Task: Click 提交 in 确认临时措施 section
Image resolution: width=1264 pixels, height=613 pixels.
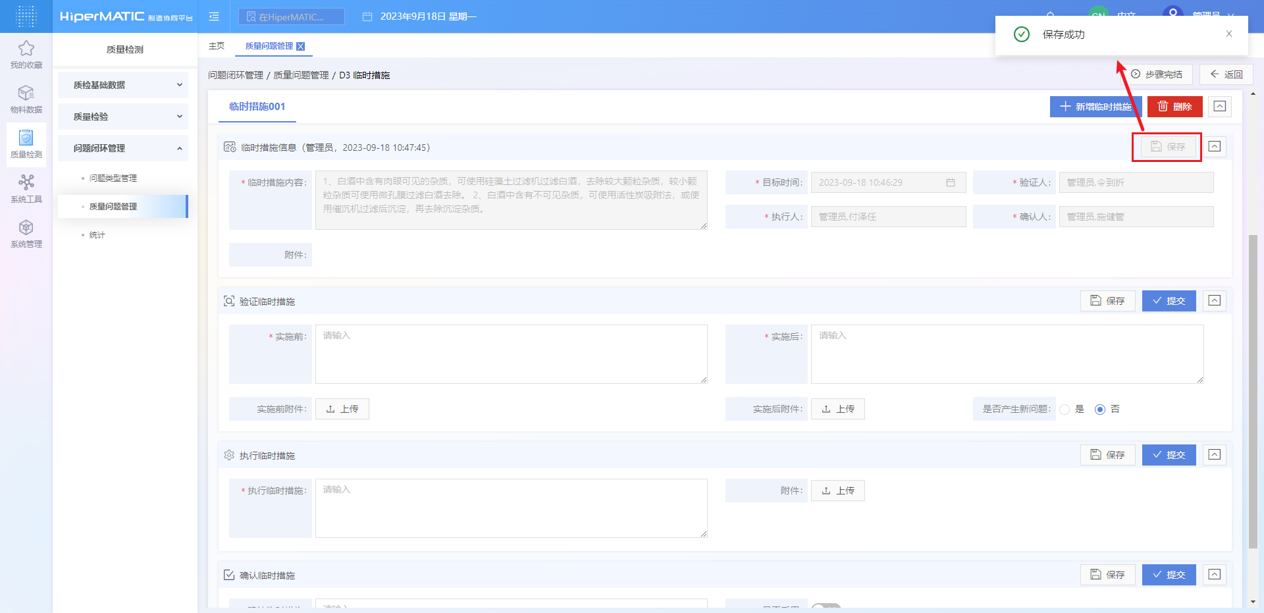Action: (1169, 575)
